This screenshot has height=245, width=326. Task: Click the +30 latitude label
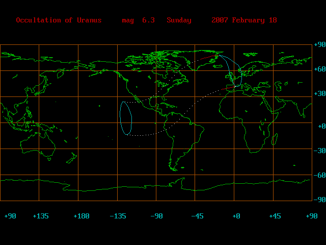click(x=318, y=94)
